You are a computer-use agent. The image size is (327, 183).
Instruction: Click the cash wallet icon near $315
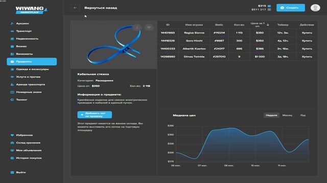click(x=269, y=6)
